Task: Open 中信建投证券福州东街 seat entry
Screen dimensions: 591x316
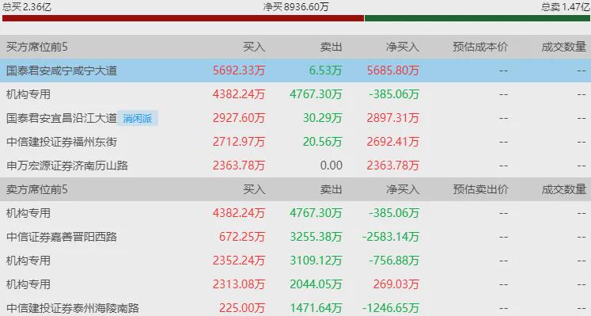Action: coord(62,142)
